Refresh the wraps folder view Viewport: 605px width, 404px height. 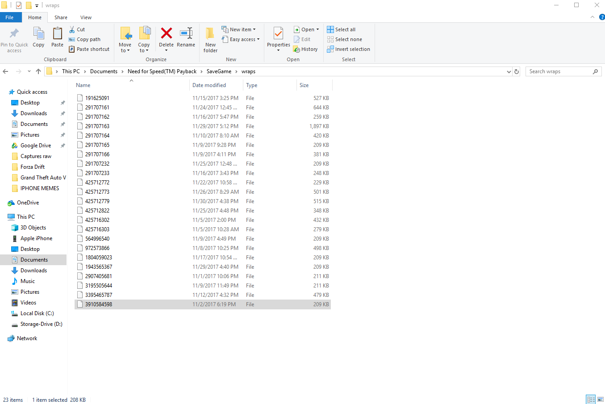coord(517,71)
